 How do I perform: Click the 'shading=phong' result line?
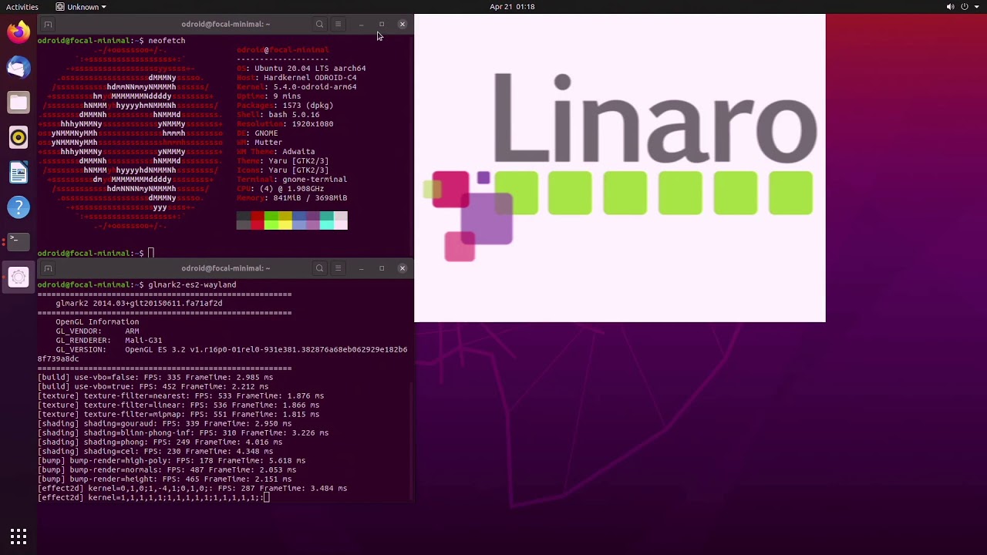(x=160, y=442)
